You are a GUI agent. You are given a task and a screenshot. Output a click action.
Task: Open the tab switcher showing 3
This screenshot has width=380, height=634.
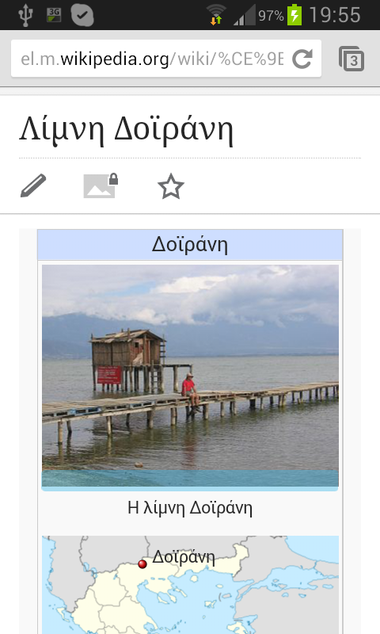point(351,59)
